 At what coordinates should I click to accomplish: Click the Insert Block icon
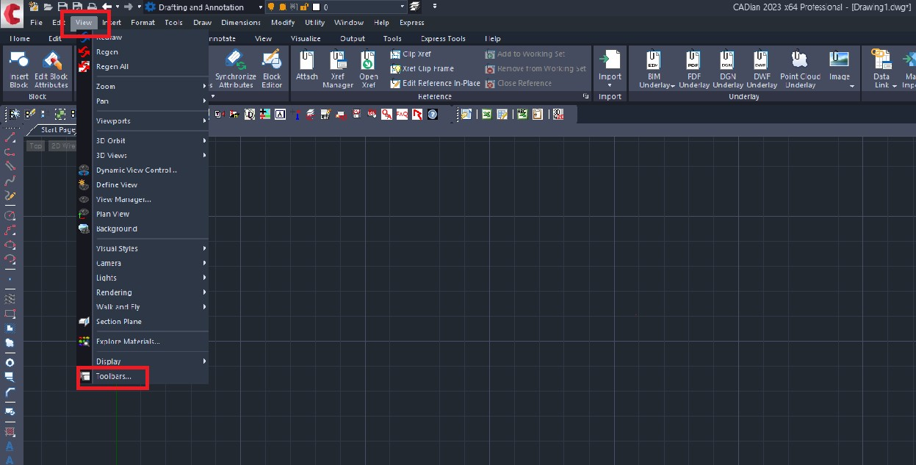point(19,62)
